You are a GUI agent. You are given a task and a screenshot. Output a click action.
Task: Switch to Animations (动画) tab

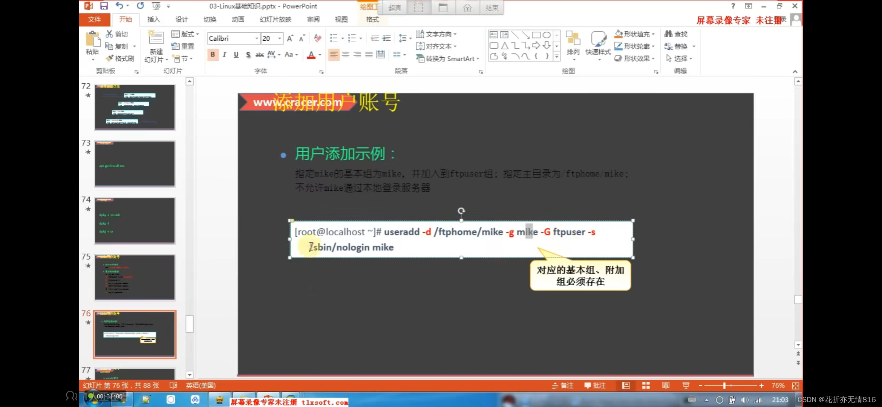(x=238, y=19)
